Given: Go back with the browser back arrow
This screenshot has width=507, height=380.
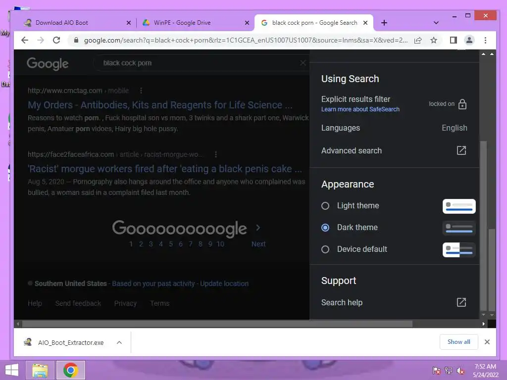Looking at the screenshot, I should tap(25, 40).
